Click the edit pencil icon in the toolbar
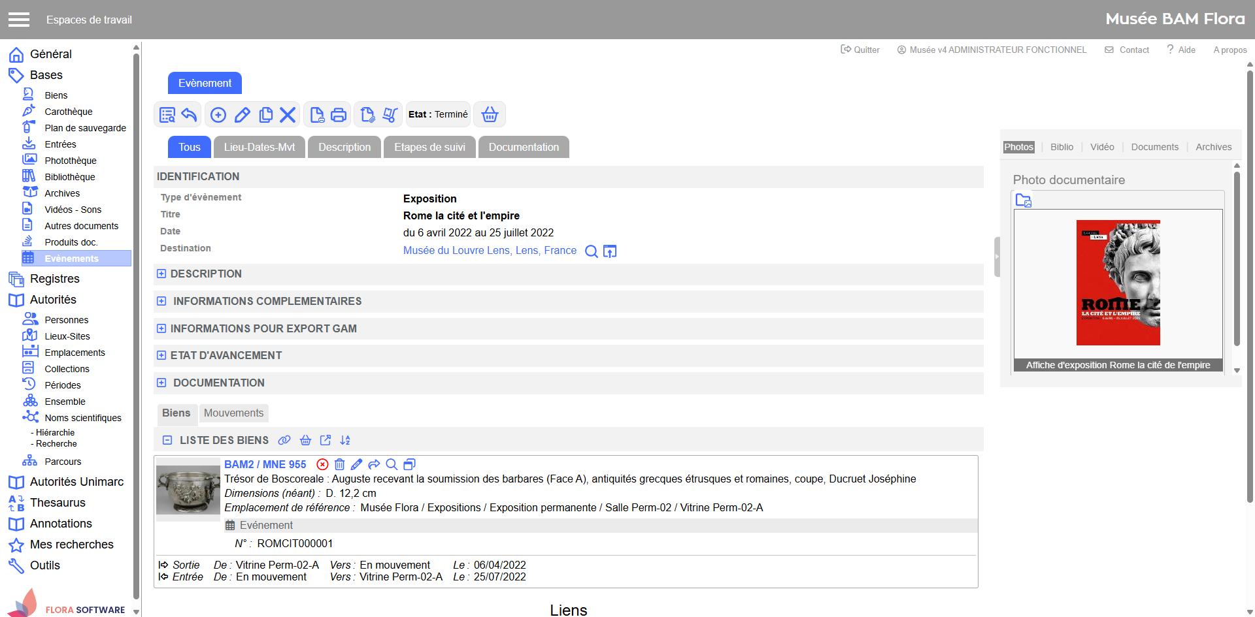The height and width of the screenshot is (617, 1255). click(242, 115)
